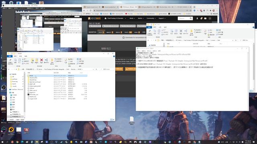The image size is (257, 144).
Task: Click taskbar search icon
Action: pos(7,142)
